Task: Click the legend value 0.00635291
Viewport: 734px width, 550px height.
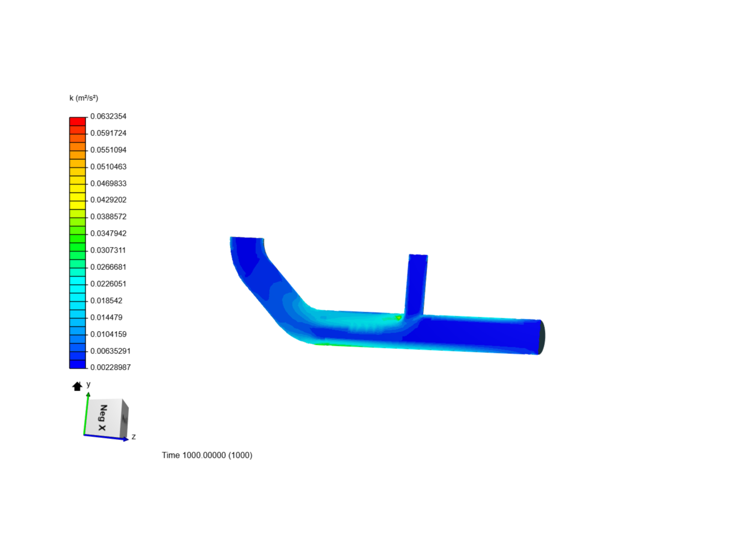Action: point(111,351)
